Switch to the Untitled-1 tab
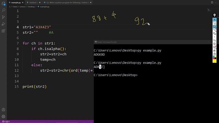Image resolution: width=219 pixels, height=123 pixels. pyautogui.click(x=33, y=2)
